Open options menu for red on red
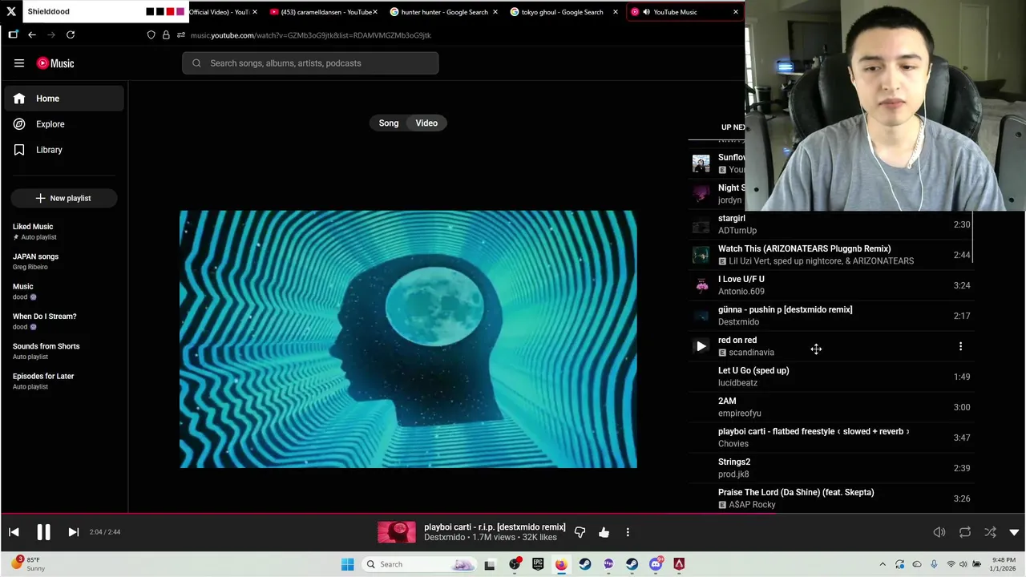 960,346
